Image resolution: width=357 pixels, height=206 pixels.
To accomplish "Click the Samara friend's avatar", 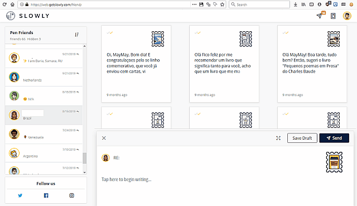I will pos(14,58).
